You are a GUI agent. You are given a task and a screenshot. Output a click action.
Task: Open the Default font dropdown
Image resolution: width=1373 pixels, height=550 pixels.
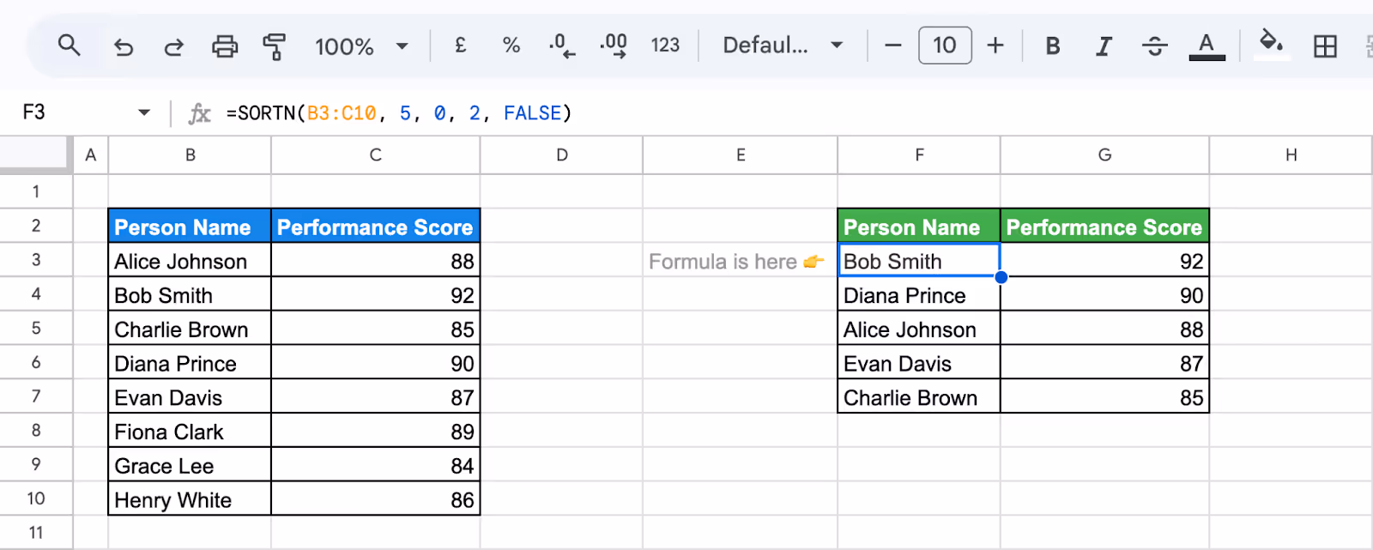pos(783,45)
